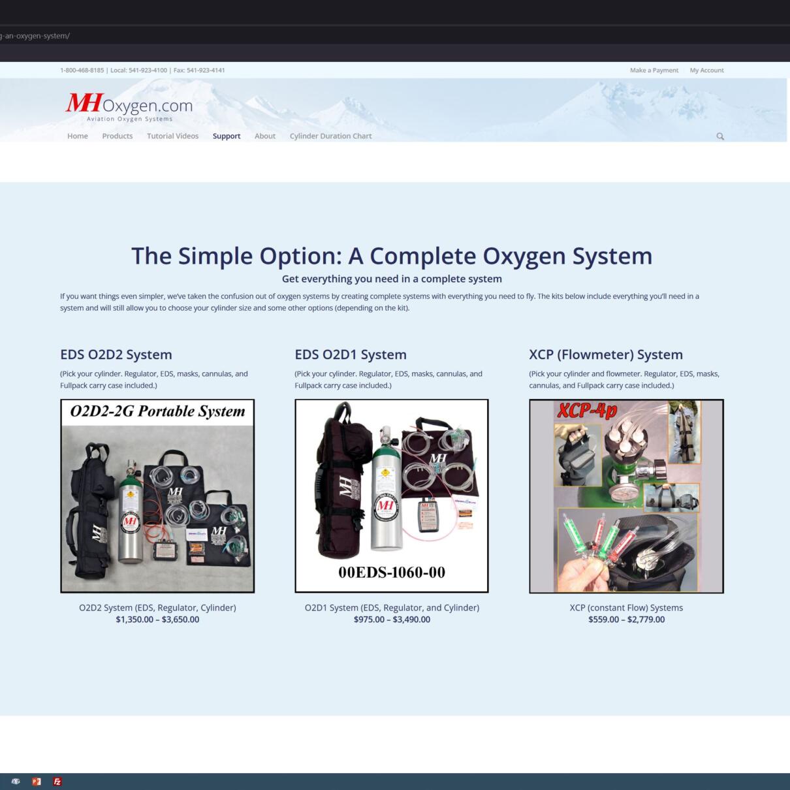Open O2D1 System (EDS, Regulator, and Cylinder) link
790x790 pixels.
[x=392, y=607]
